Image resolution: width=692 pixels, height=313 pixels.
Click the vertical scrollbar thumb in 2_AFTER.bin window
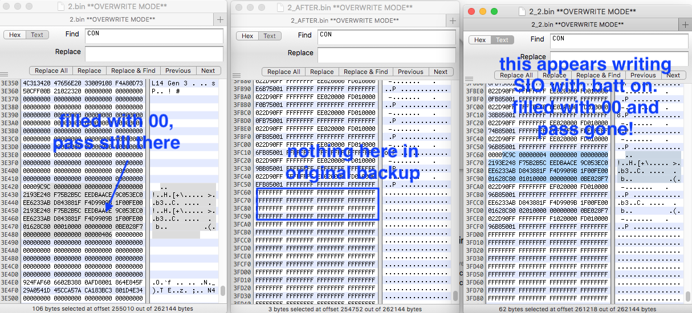(x=455, y=296)
